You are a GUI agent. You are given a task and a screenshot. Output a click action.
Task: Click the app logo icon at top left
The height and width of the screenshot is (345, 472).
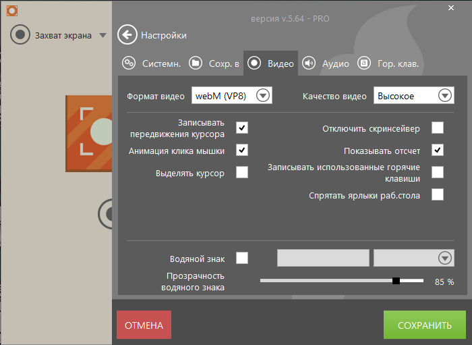click(12, 11)
